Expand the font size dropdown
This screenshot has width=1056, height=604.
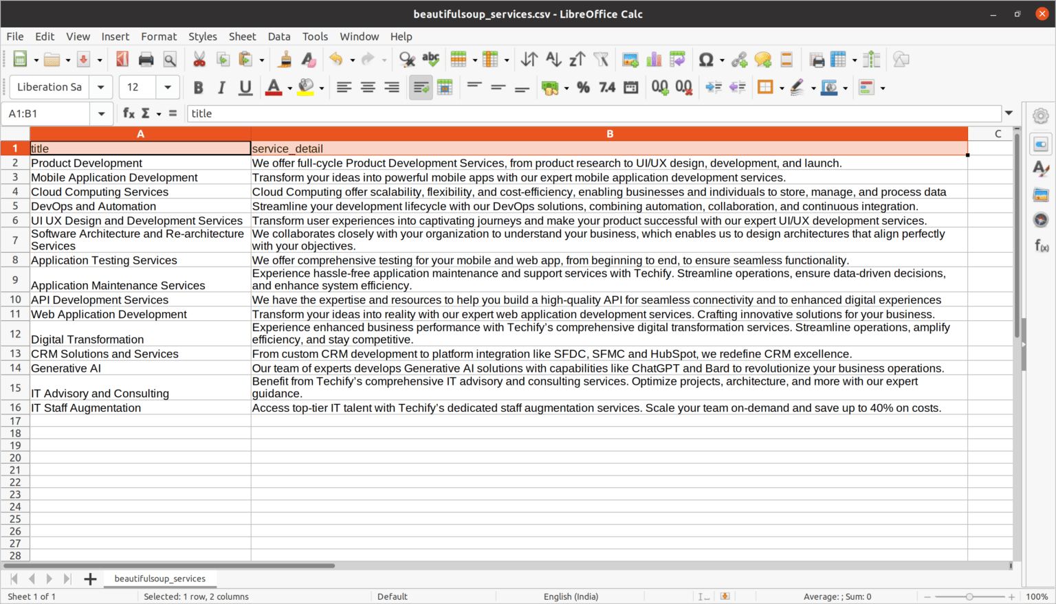pos(167,87)
